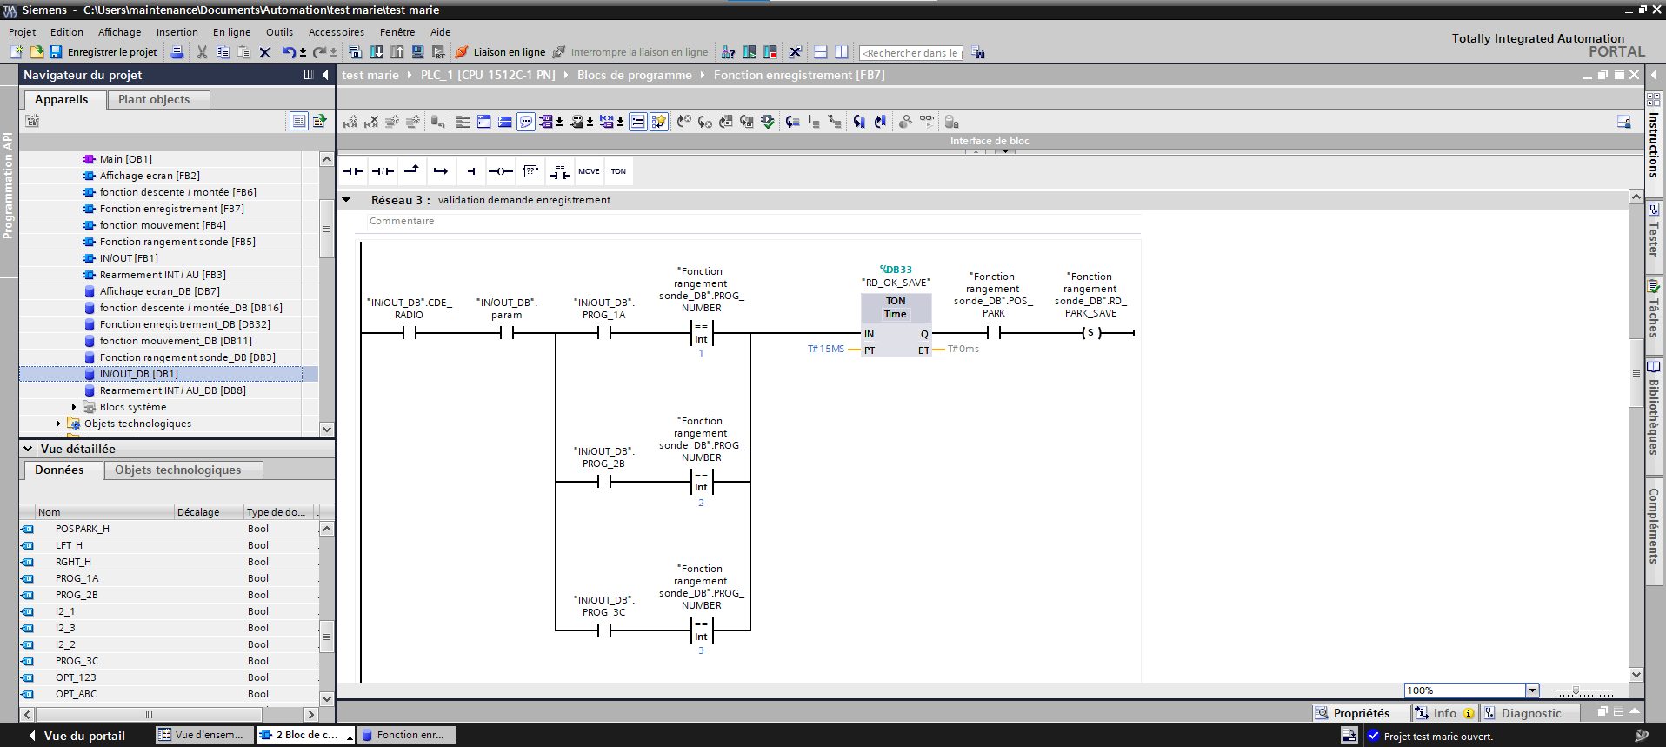Click the cut scissors icon
1666x747 pixels.
pos(202,52)
